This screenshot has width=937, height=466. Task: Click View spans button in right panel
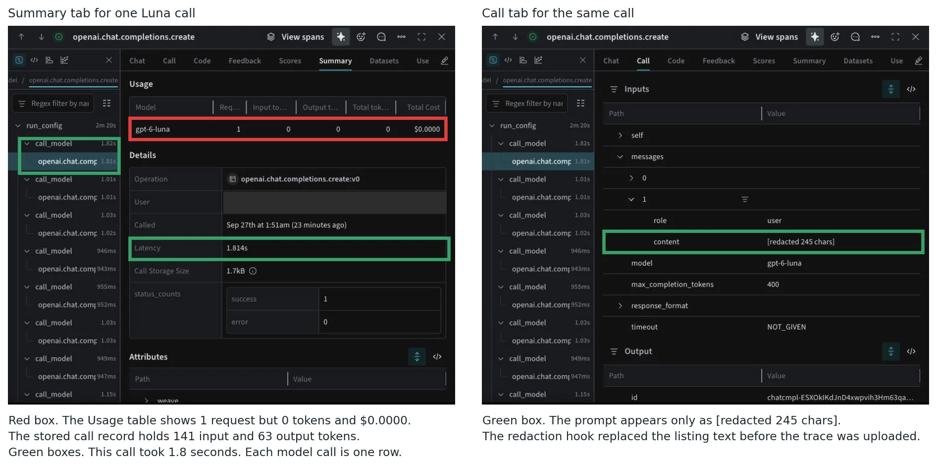click(x=769, y=37)
